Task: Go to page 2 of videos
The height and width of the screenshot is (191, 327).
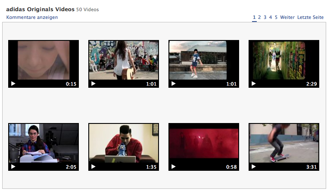Action: [259, 17]
